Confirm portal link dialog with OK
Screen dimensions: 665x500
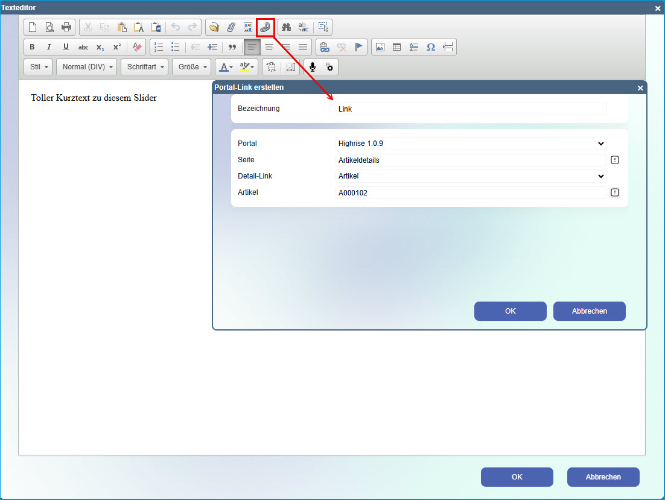point(510,311)
